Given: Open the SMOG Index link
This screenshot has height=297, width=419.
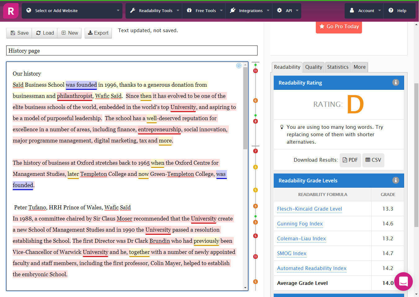Looking at the screenshot, I should [x=292, y=253].
